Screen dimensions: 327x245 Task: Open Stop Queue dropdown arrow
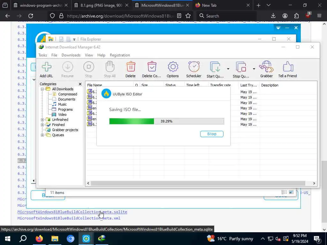point(254,69)
